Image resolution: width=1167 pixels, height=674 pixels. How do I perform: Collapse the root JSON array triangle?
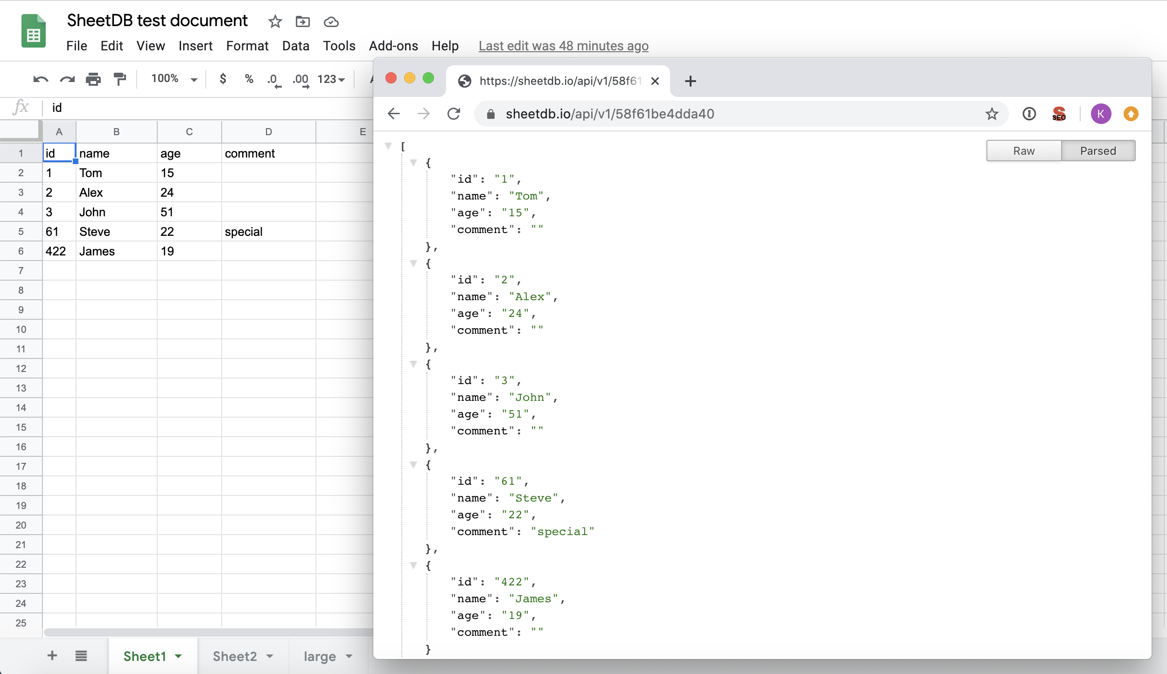[x=388, y=146]
